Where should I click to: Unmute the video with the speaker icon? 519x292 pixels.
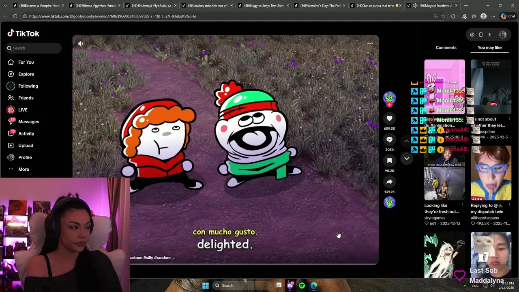pos(81,43)
